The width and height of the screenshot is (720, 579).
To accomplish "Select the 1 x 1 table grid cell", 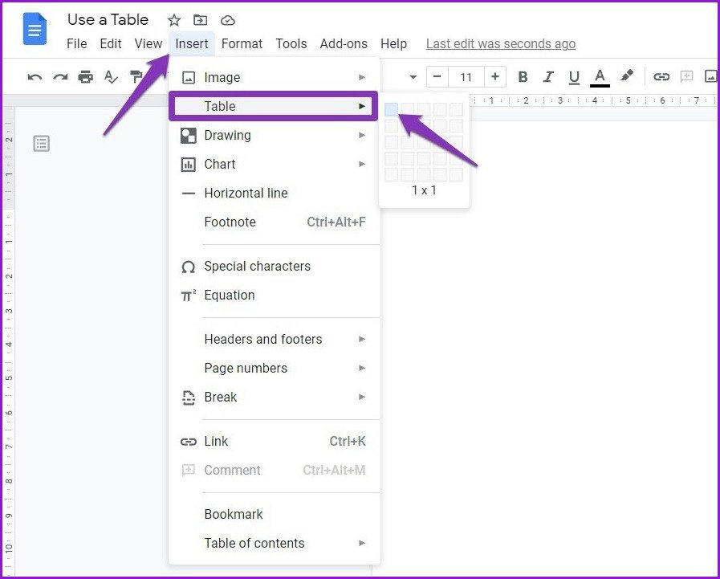I will pos(392,109).
